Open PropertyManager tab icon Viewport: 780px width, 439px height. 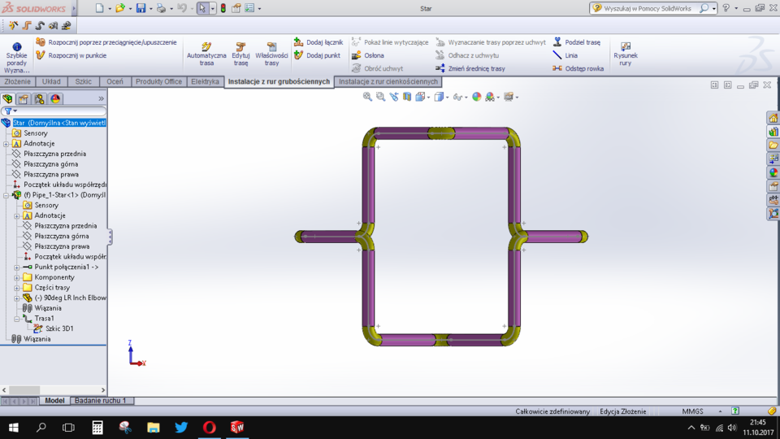click(x=24, y=98)
